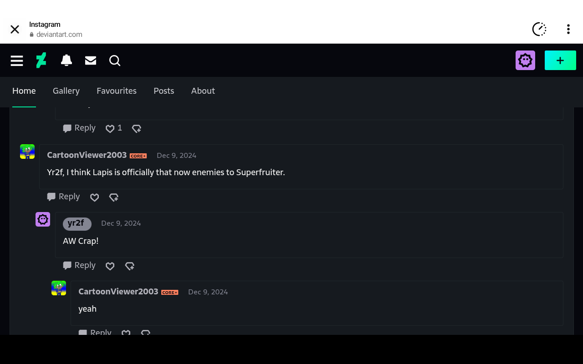Open the notifications bell
Viewport: 583px width, 364px height.
[x=66, y=61]
